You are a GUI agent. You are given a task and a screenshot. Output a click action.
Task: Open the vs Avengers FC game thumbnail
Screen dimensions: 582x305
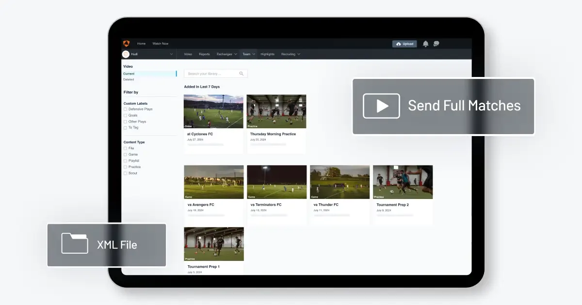214,182
